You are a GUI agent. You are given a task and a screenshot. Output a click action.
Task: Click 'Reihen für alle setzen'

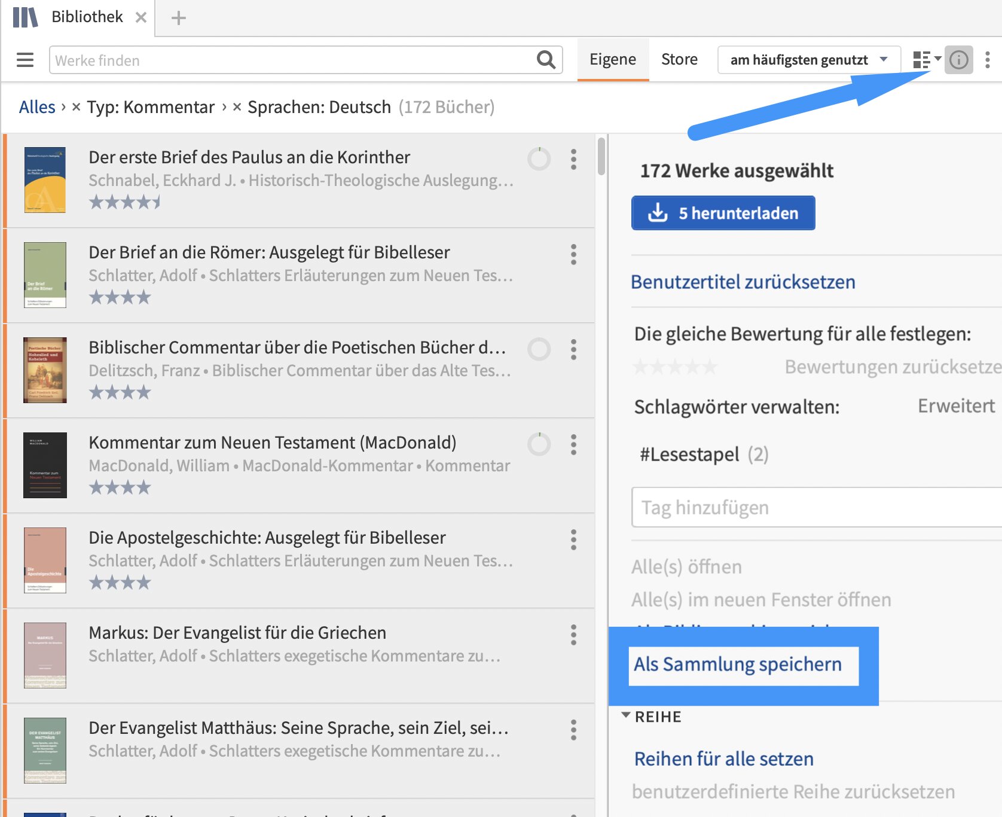[x=724, y=759]
